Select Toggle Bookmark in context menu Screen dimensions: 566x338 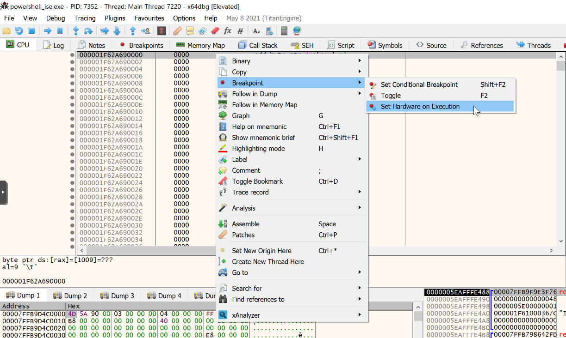pyautogui.click(x=257, y=181)
